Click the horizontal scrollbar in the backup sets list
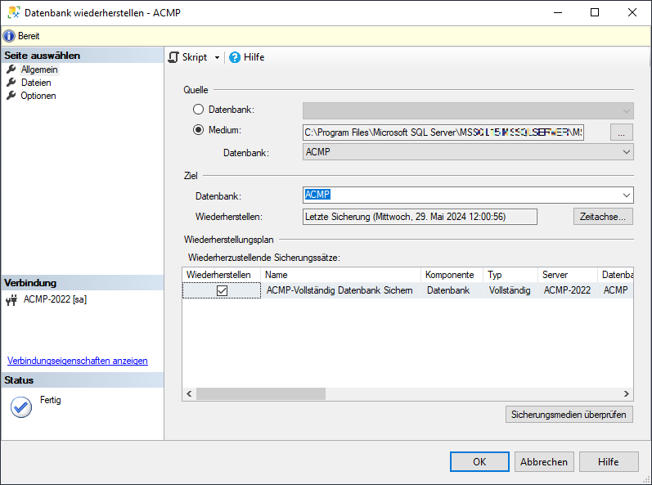Image resolution: width=652 pixels, height=485 pixels. click(260, 393)
